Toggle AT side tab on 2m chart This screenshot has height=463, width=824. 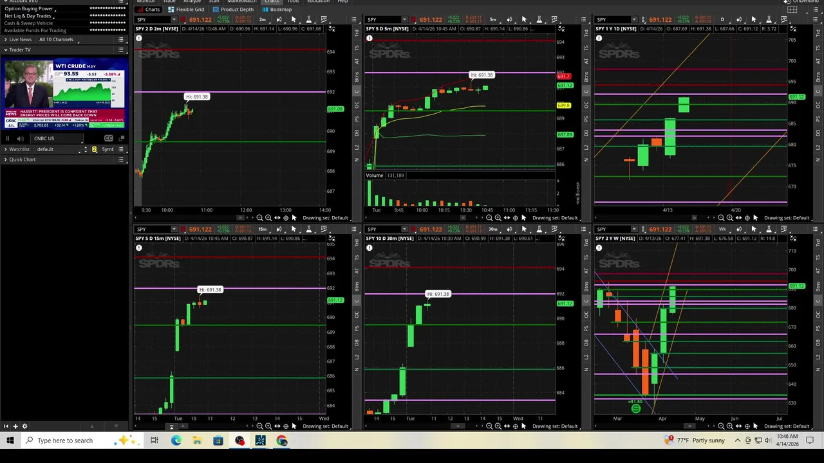357,61
